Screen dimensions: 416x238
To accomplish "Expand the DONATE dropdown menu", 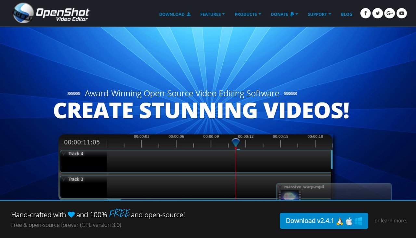I will pyautogui.click(x=284, y=14).
